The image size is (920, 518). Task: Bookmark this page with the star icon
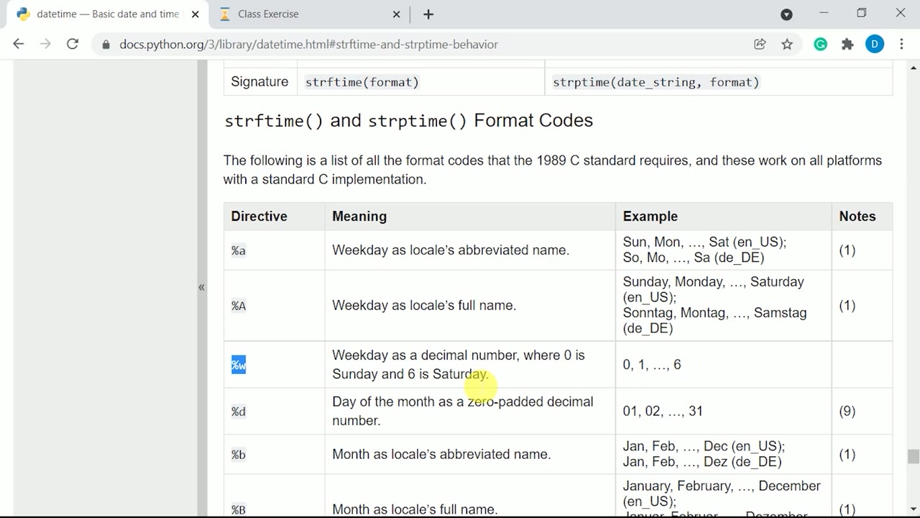click(x=787, y=45)
